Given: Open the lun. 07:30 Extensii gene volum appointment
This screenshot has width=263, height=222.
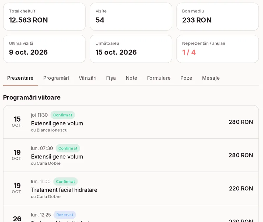Looking at the screenshot, I should (131, 155).
